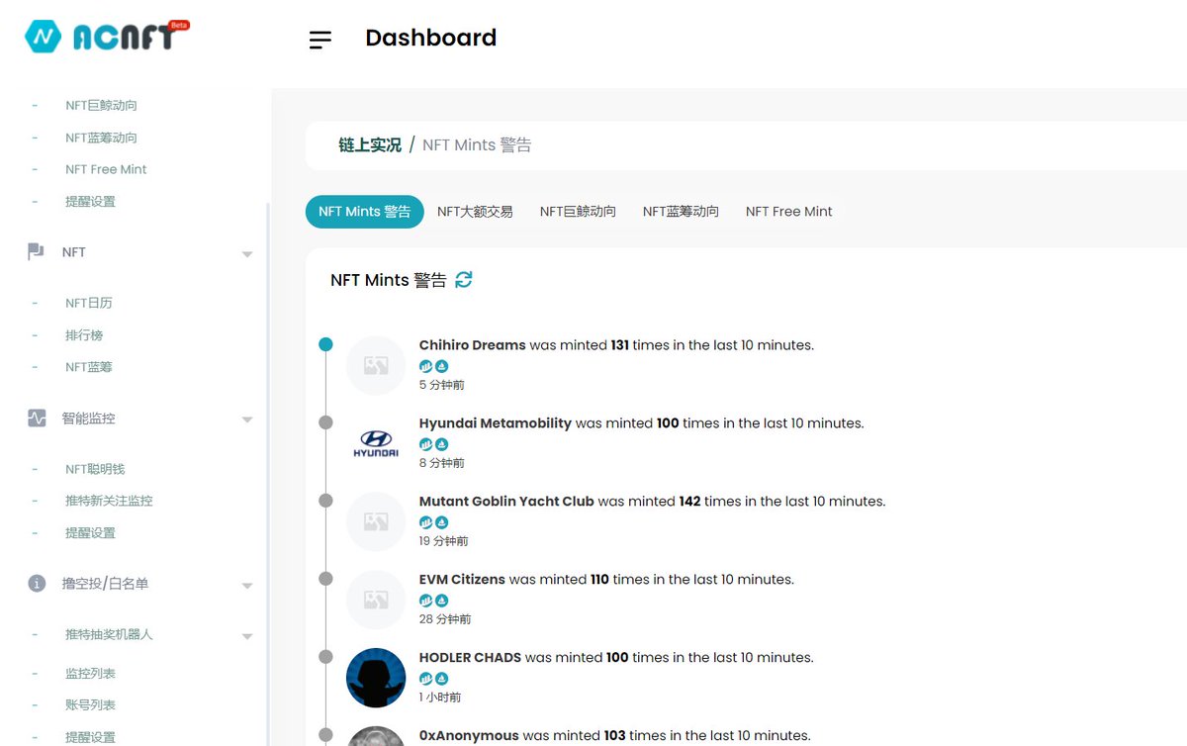Screen dimensions: 1187x746
Task: Click the Chihiro Dreams collection name
Action: click(473, 345)
